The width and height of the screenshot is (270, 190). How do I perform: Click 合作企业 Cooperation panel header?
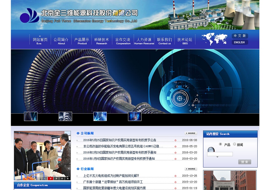click(42, 185)
